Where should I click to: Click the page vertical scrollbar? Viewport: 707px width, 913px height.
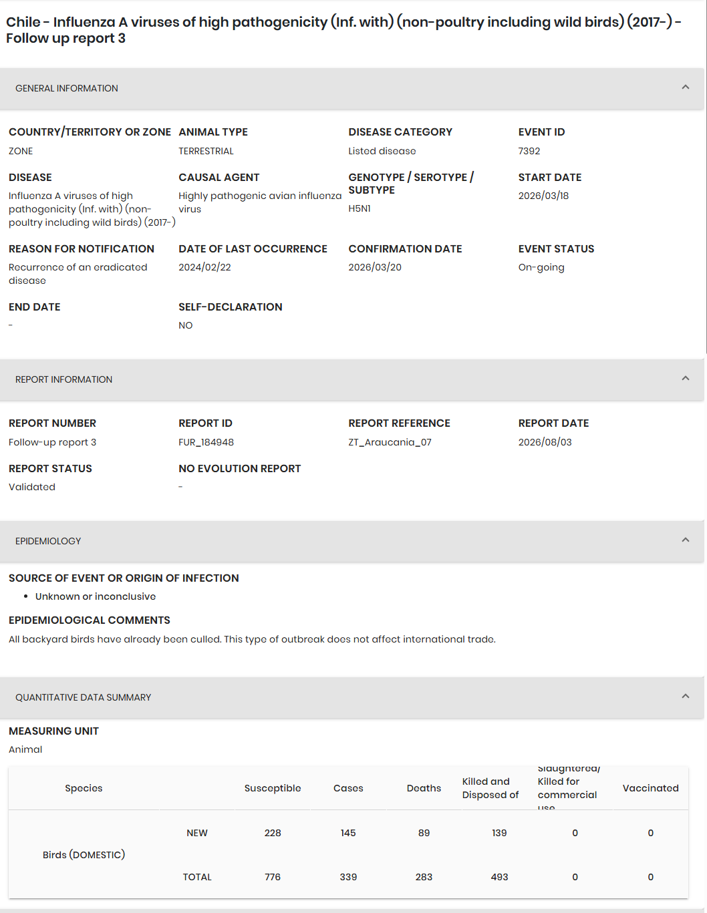point(706,177)
